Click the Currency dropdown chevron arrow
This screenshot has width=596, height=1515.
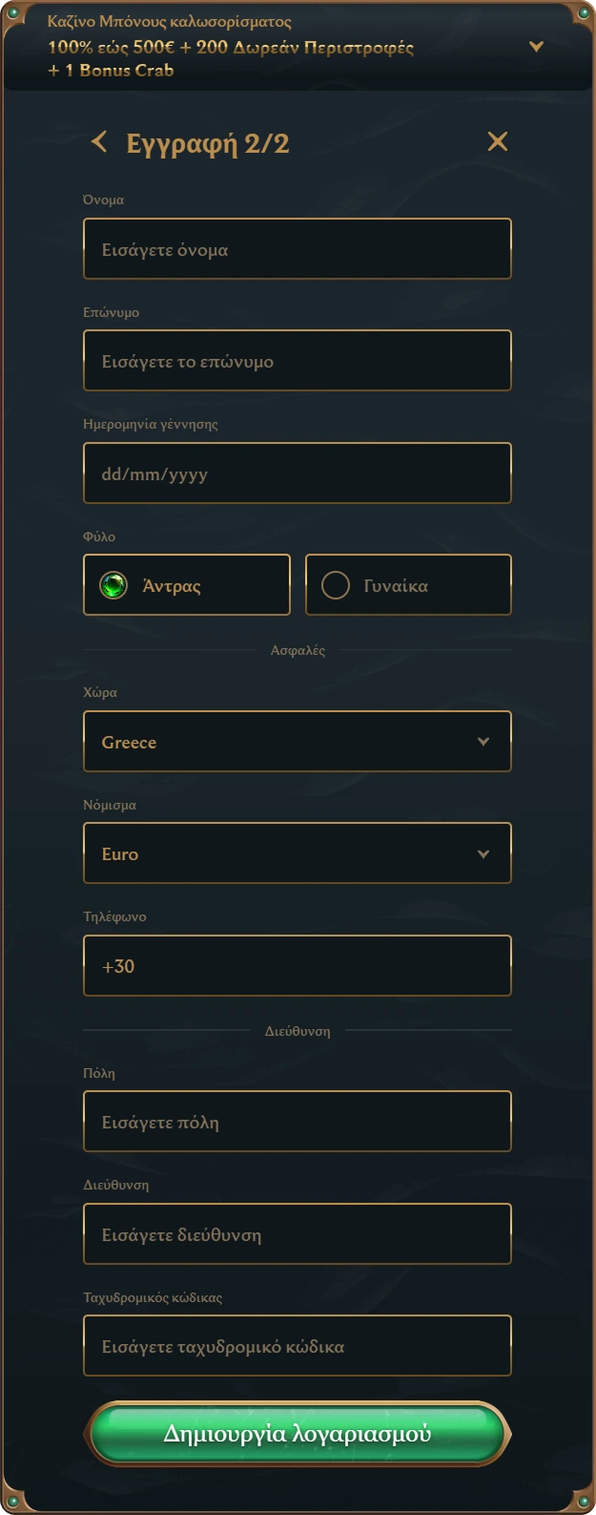click(x=483, y=853)
